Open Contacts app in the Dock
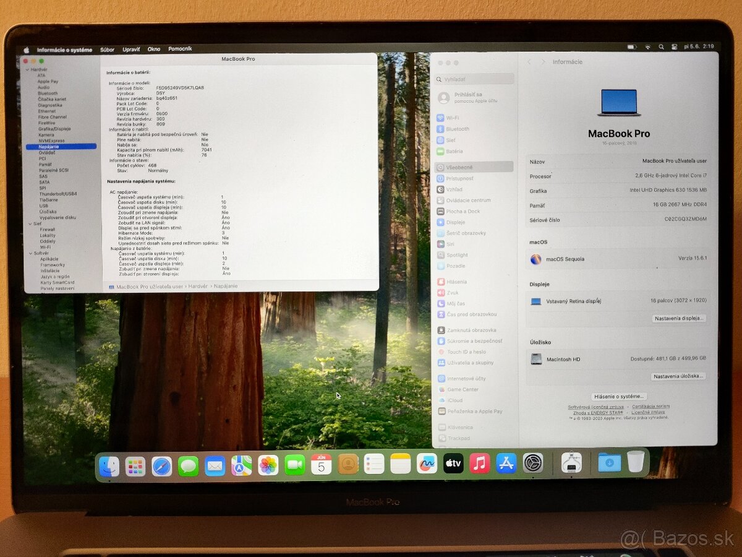 (348, 464)
